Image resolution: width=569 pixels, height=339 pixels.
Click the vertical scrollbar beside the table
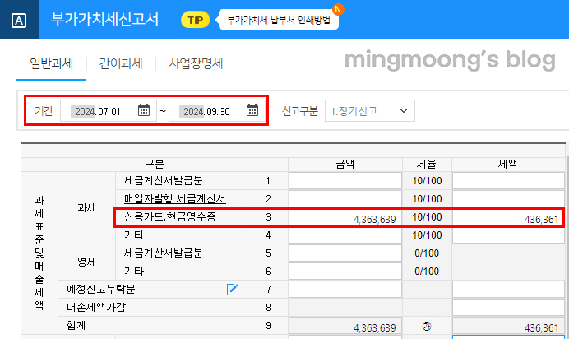[567, 247]
